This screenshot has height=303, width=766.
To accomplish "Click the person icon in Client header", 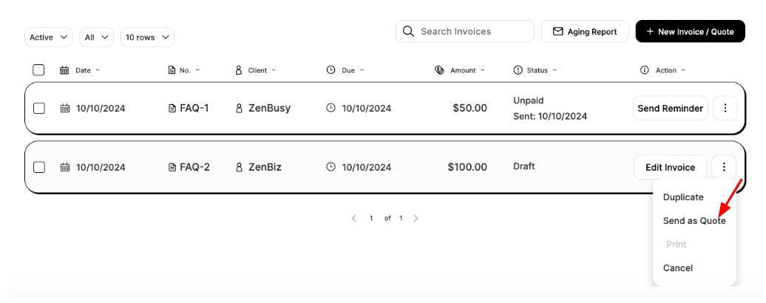I will pos(239,70).
